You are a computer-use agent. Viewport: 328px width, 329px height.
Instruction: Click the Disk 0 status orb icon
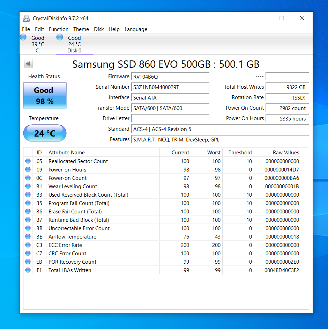point(59,37)
